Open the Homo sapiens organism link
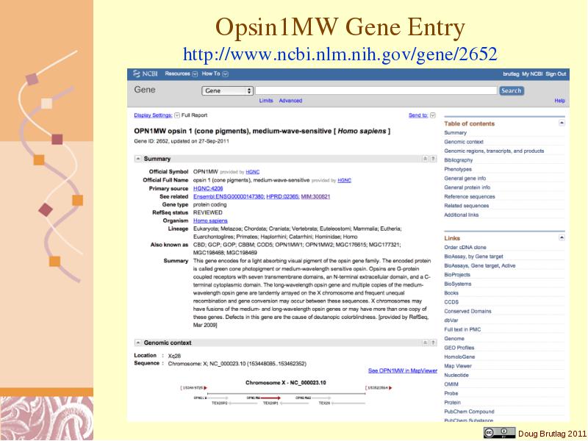This screenshot has height=441, width=588. coord(210,221)
